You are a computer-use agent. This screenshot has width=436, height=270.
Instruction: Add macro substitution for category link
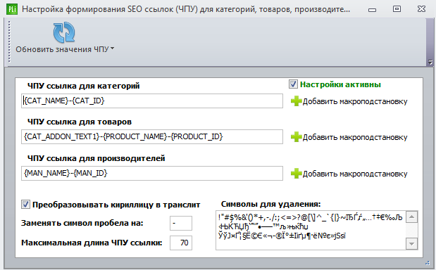pos(349,101)
